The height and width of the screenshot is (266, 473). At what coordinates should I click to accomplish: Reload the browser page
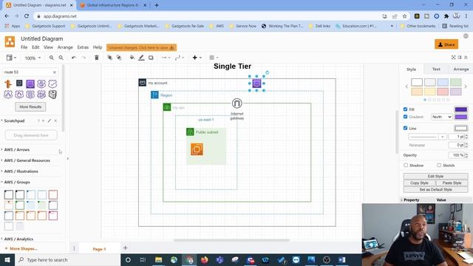(x=27, y=16)
